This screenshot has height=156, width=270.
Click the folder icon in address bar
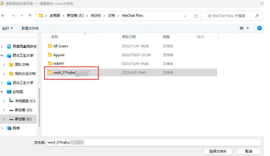pos(41,16)
